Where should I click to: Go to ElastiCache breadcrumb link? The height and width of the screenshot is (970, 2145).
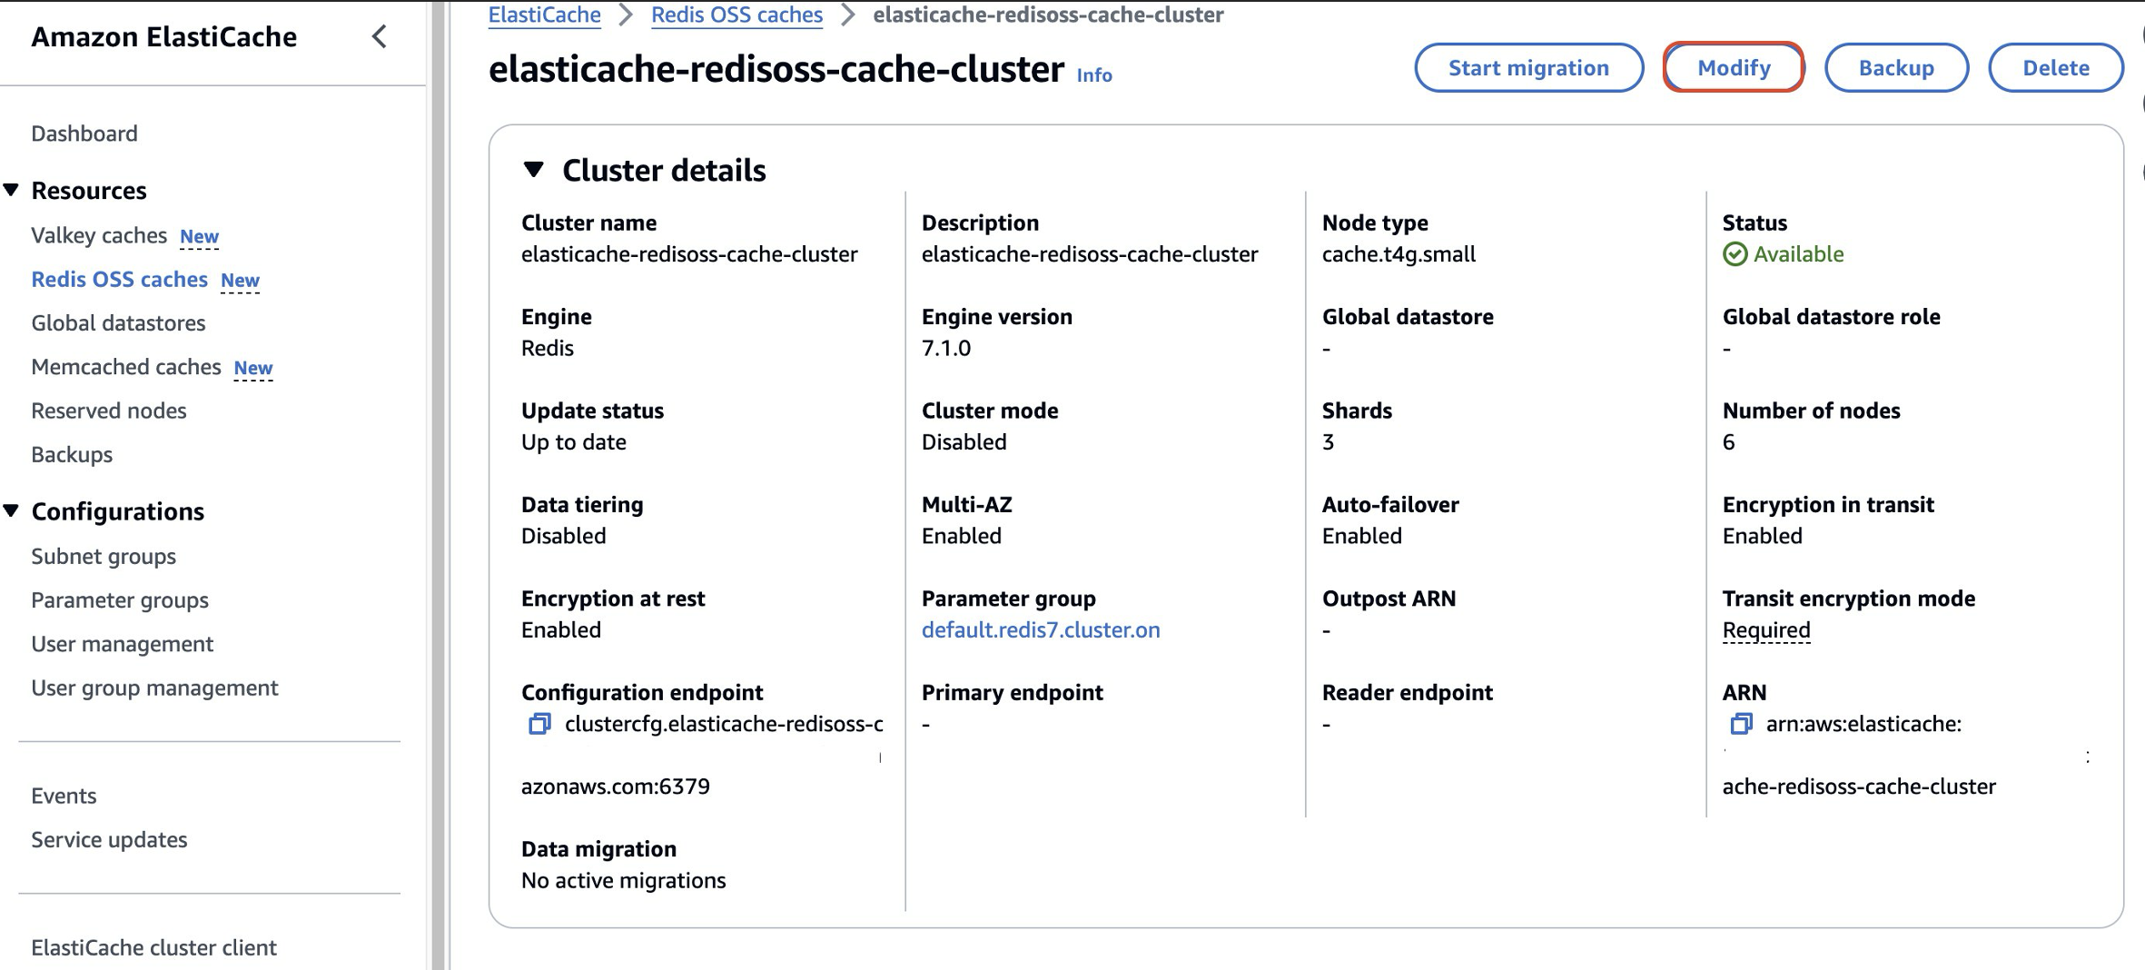coord(544,15)
